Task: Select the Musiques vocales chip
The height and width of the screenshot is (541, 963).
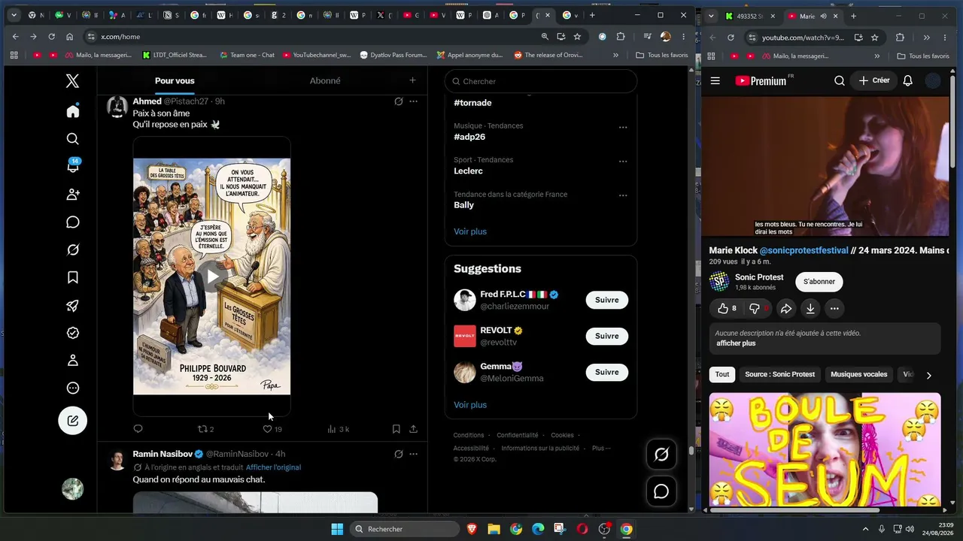Action: tap(858, 374)
